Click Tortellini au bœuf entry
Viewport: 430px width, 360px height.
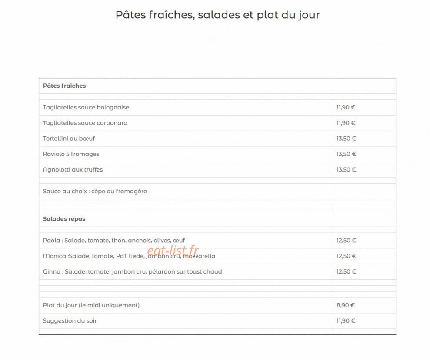[69, 139]
